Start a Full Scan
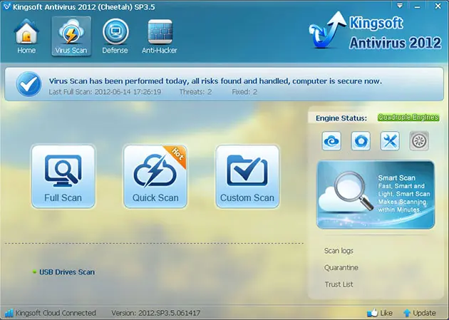Screen dimensions: 449x320 point(63,177)
